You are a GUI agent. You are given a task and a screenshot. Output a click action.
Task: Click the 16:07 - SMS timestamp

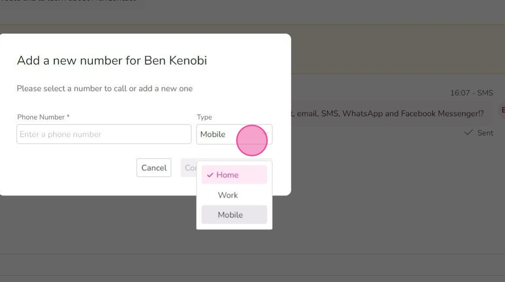(471, 93)
